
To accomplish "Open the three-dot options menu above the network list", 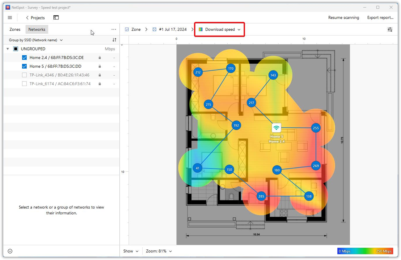I will click(114, 29).
